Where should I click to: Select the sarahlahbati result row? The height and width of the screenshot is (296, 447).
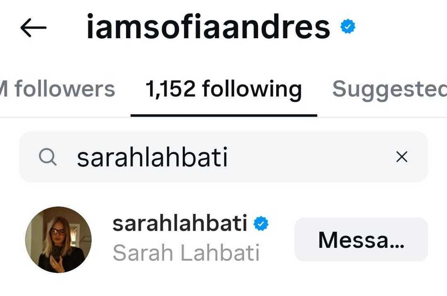223,240
